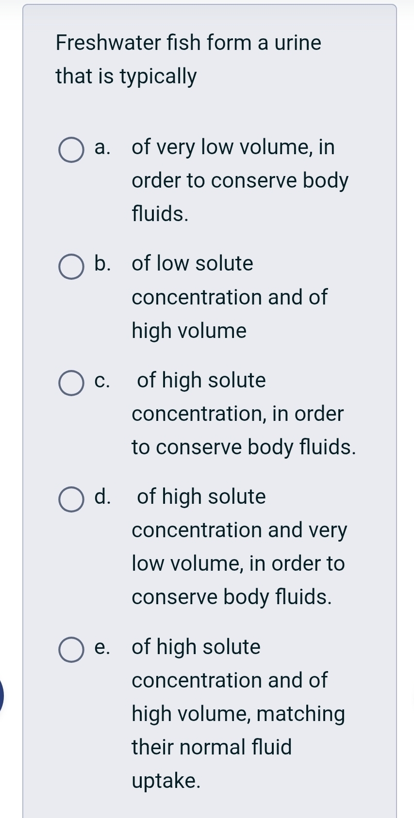Click the 'd.' option letter
414x818 pixels.
[102, 497]
